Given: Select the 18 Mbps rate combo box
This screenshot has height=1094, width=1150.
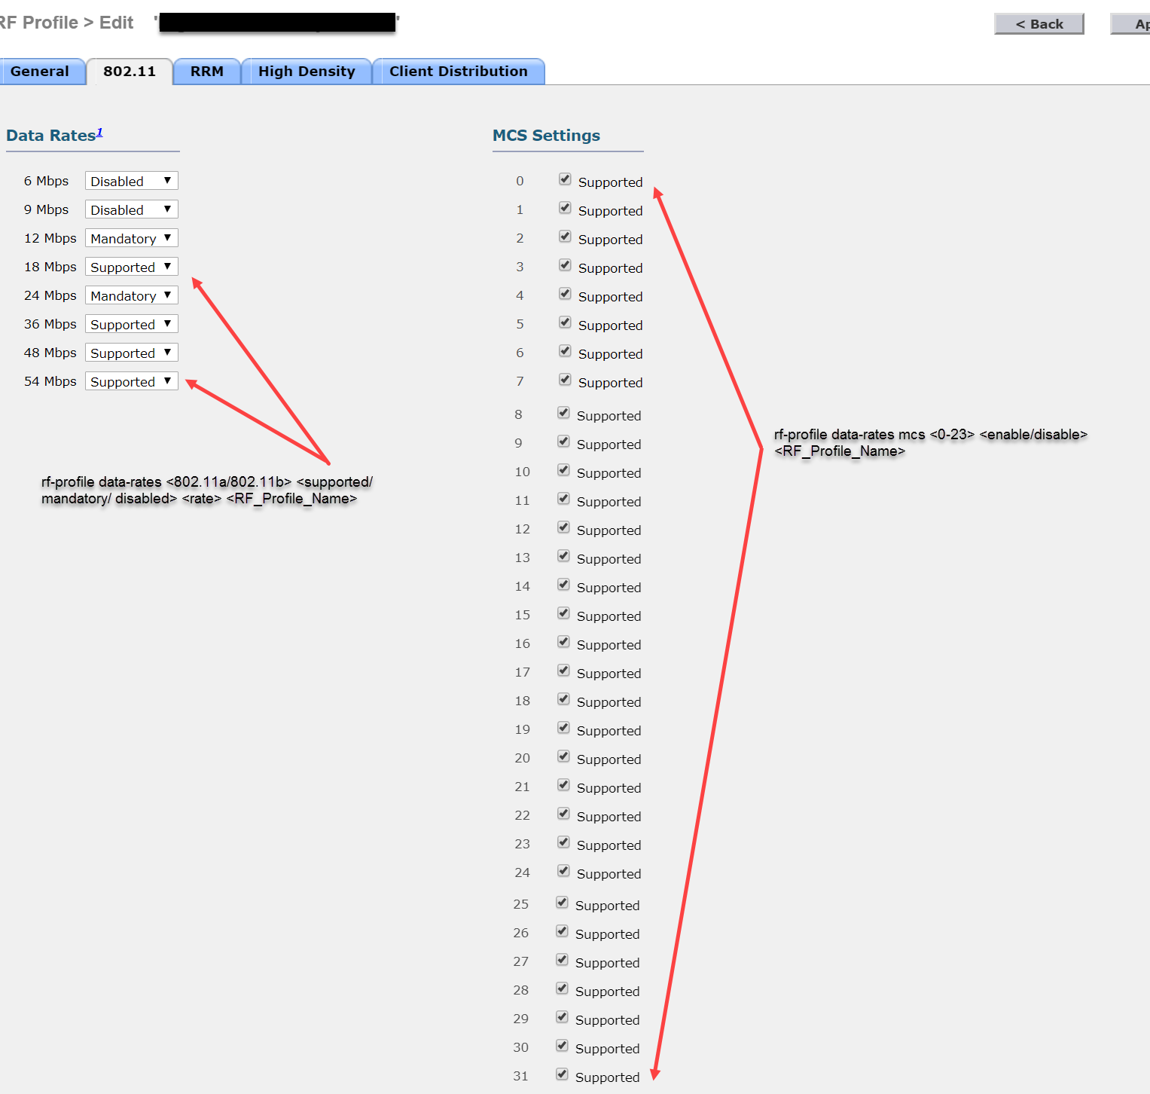Looking at the screenshot, I should (131, 267).
